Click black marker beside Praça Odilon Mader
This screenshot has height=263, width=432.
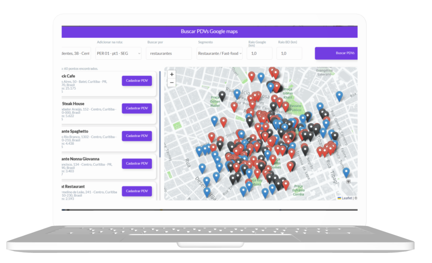(x=222, y=96)
